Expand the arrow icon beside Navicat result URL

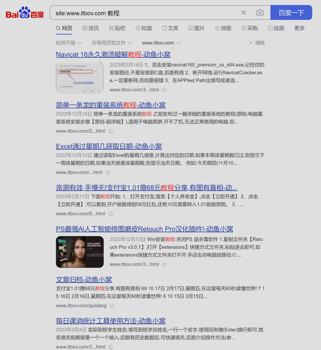tap(164, 90)
